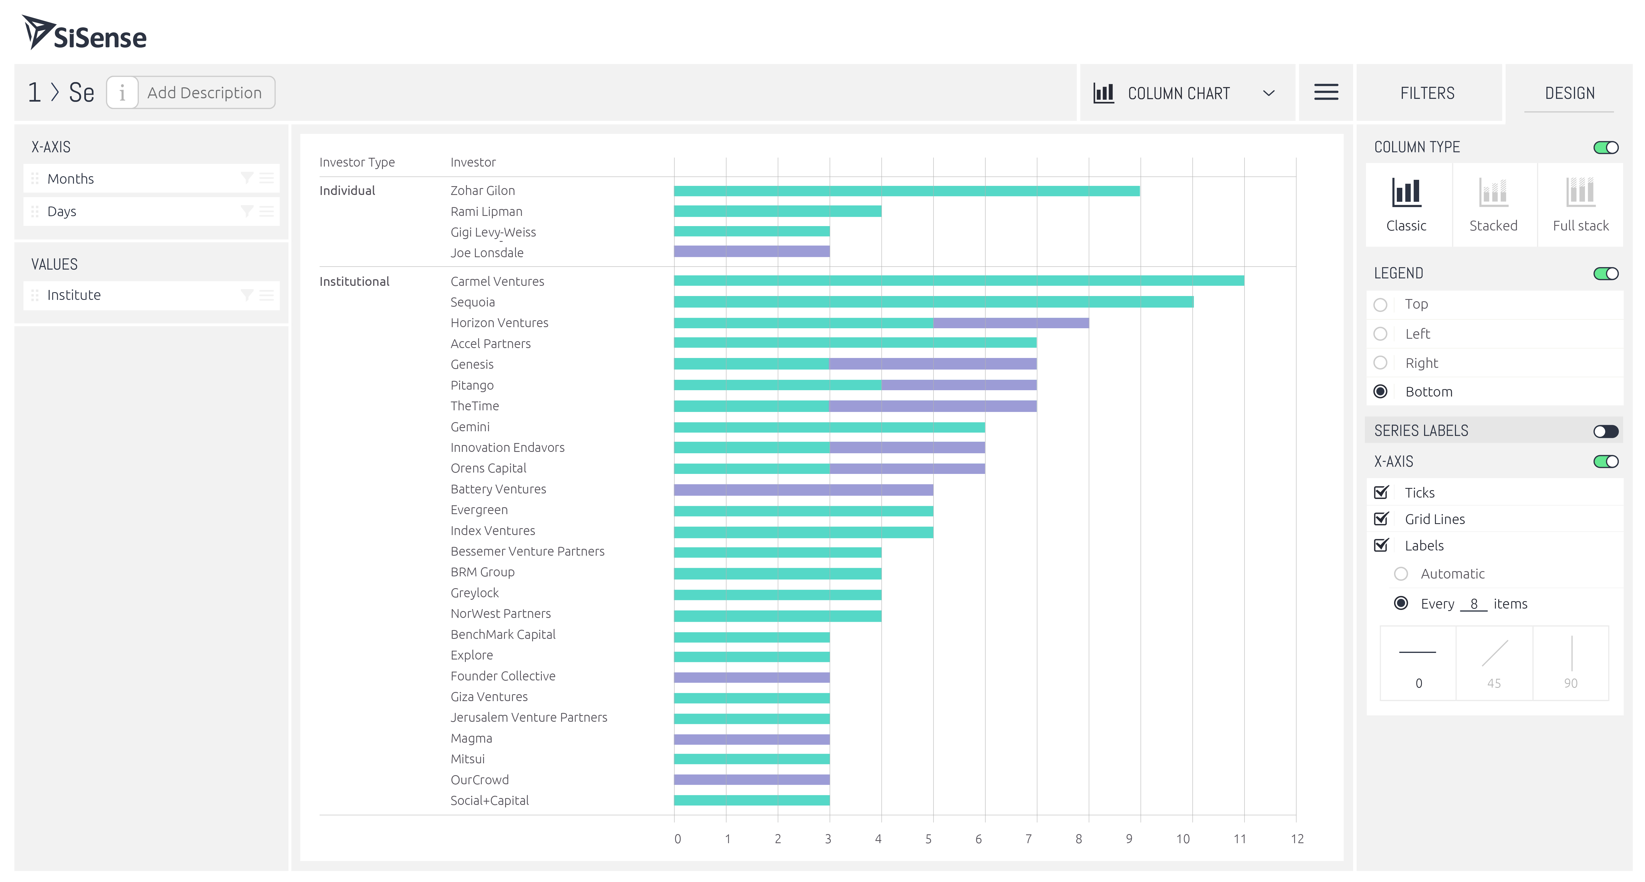Click the column chart icon in header
The height and width of the screenshot is (882, 1645).
coord(1103,93)
